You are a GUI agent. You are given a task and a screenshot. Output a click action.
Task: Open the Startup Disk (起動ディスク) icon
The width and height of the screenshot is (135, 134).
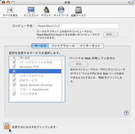coord(78,12)
